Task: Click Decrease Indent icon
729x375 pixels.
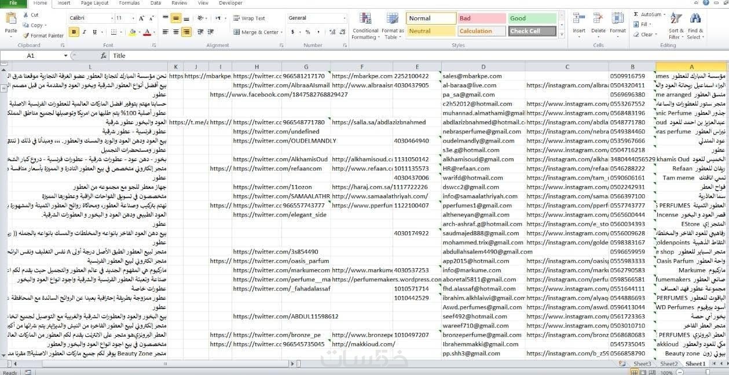Action: [199, 32]
